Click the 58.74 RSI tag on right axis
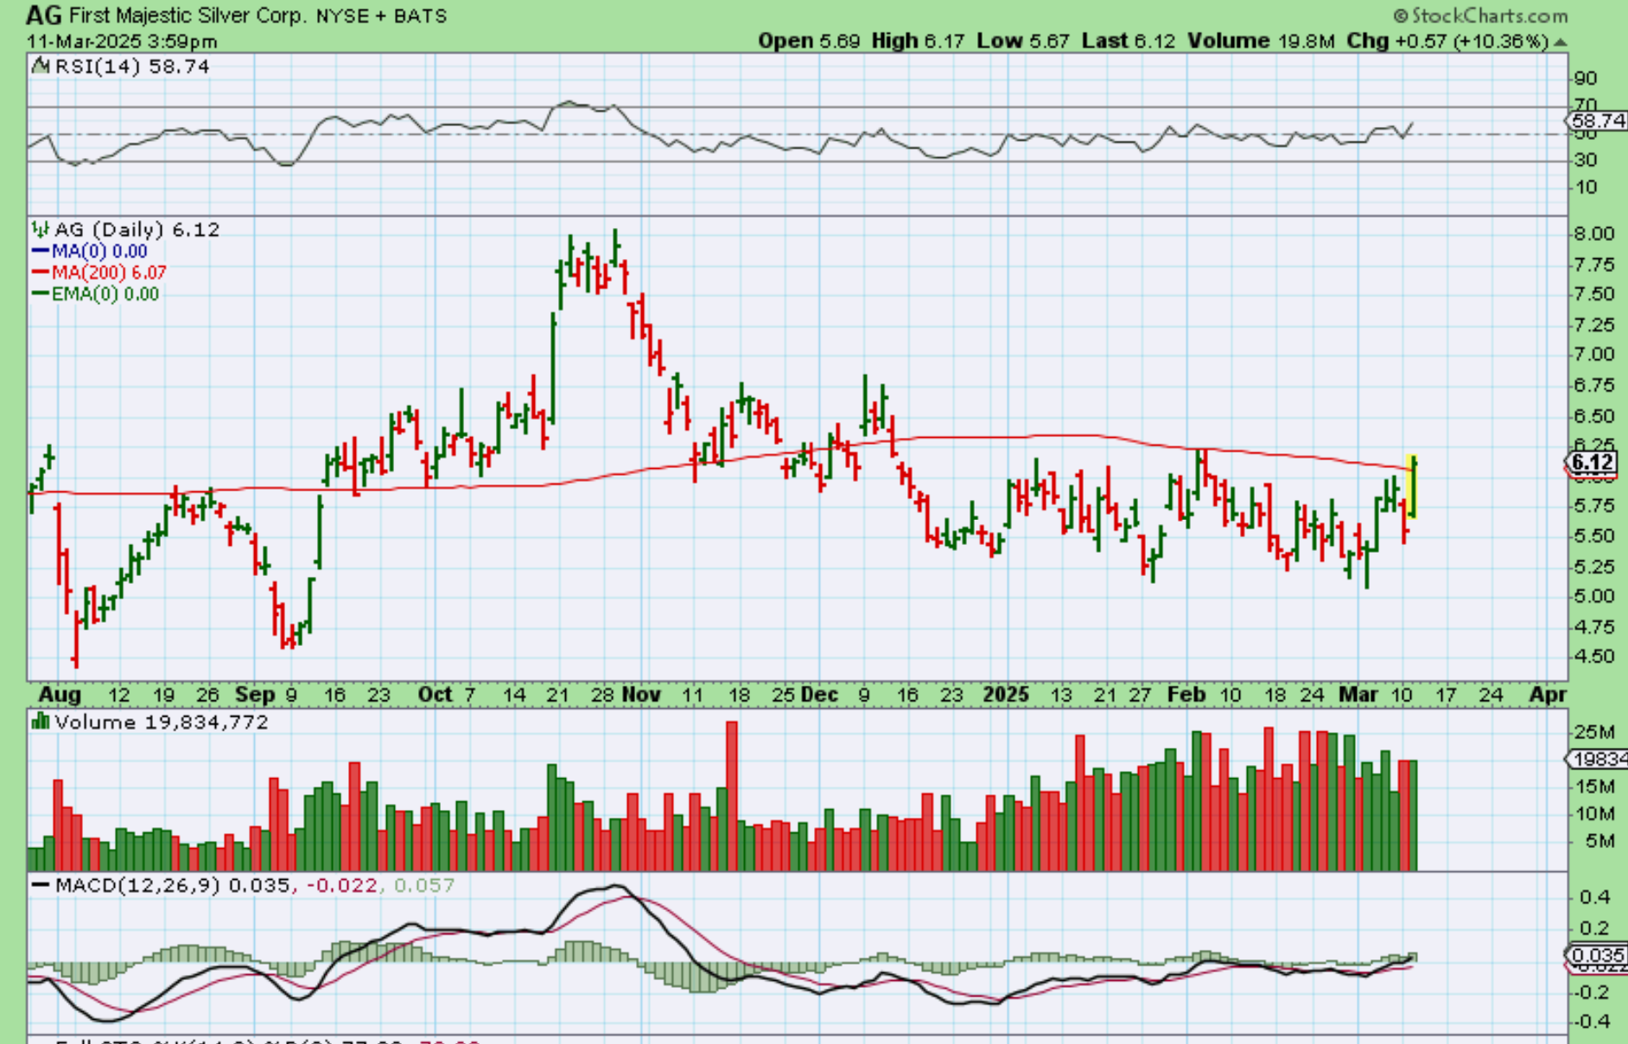 tap(1599, 121)
